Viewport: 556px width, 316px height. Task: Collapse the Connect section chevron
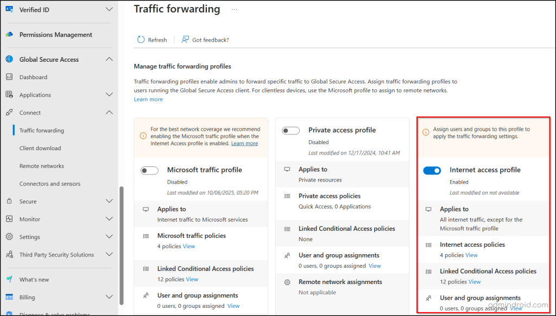(109, 113)
